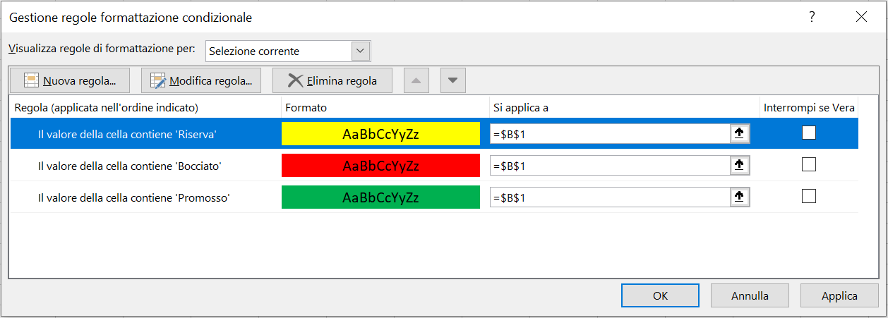Collapse dialog via range selector of 'Riserva' rule

[x=740, y=134]
